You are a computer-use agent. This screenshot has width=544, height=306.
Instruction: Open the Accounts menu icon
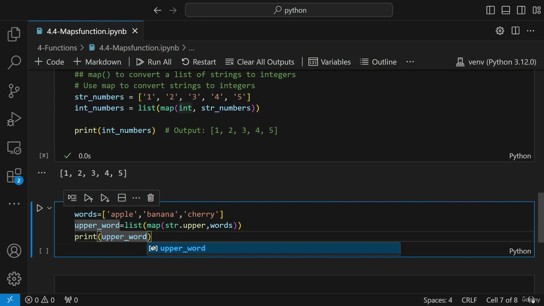pyautogui.click(x=14, y=251)
